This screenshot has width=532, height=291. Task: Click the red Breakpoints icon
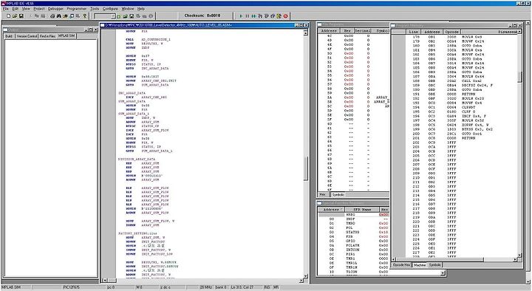click(286, 16)
